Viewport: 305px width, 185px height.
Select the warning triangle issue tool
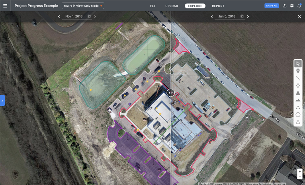(298, 122)
